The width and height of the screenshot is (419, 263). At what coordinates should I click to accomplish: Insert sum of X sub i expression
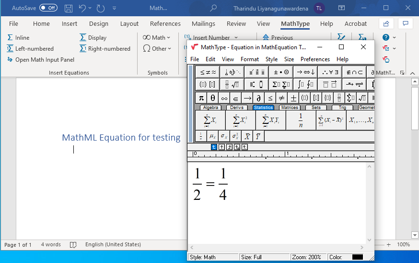210,120
